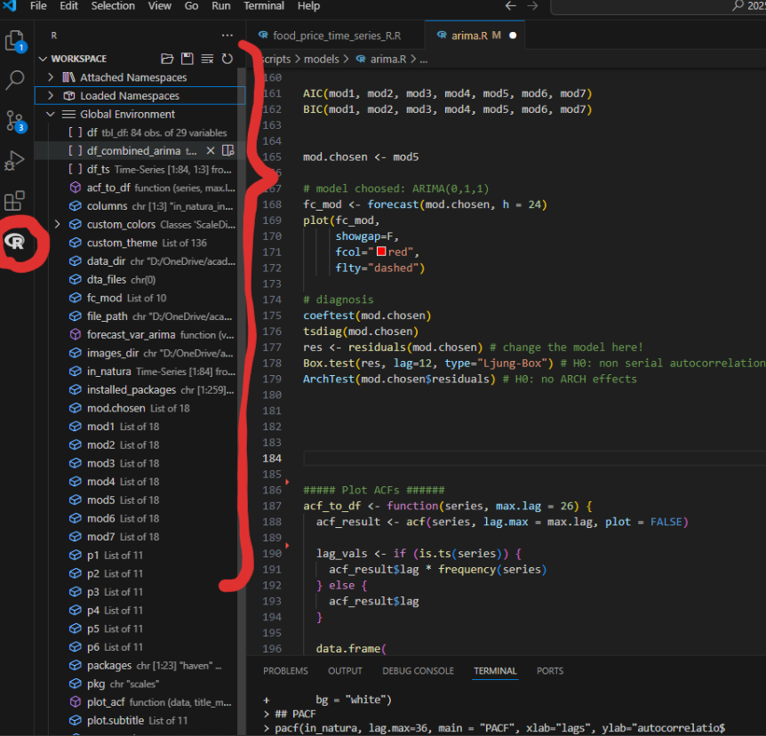Expand Loaded Namespaces
The image size is (766, 736).
click(51, 96)
